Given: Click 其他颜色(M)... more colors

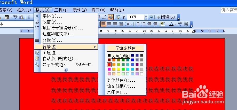Looking at the screenshot, I should click(121, 80).
